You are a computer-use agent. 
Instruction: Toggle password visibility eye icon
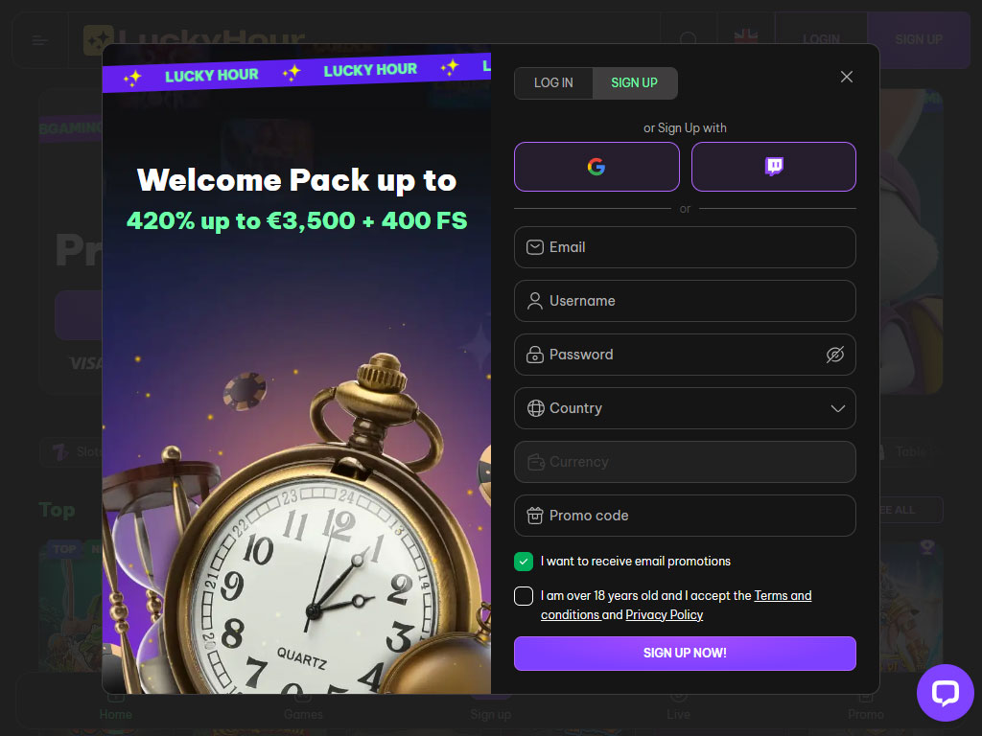click(835, 355)
